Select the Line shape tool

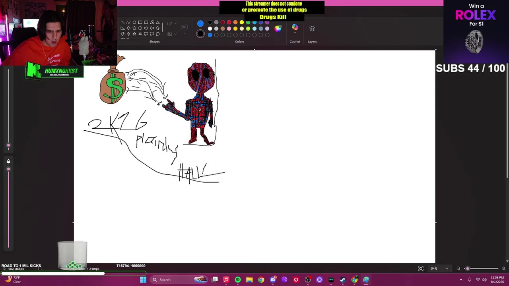pos(122,22)
